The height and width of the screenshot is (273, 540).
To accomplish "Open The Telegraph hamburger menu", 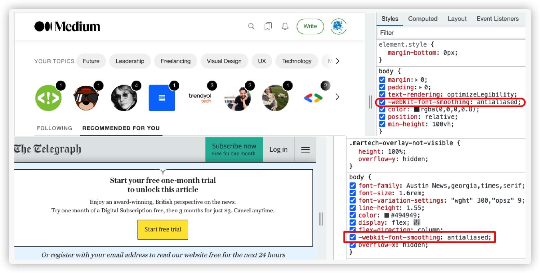I will (x=306, y=150).
